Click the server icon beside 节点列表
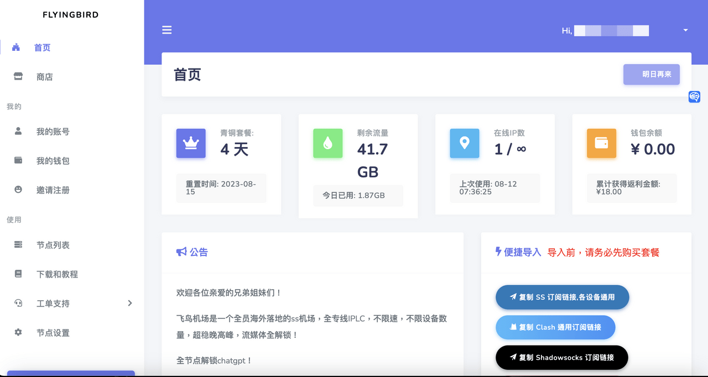This screenshot has width=708, height=377. click(18, 245)
